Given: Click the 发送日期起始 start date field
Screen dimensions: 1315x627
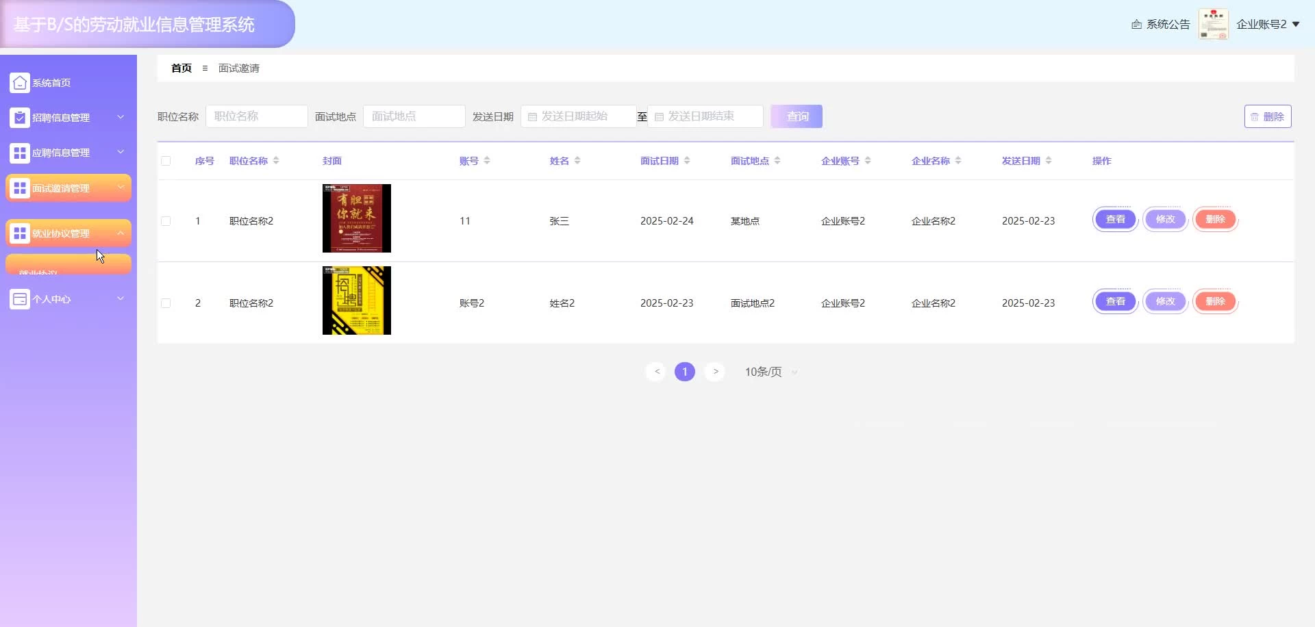Looking at the screenshot, I should pyautogui.click(x=579, y=116).
